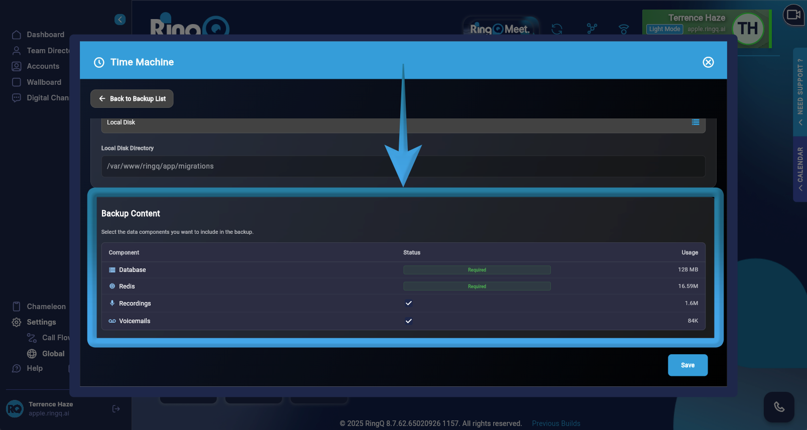This screenshot has height=430, width=807.
Task: Collapse the sidebar with the chevron button
Action: (120, 20)
